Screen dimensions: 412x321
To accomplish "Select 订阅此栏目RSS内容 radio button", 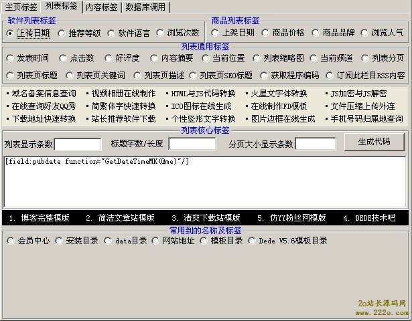I will pos(330,76).
